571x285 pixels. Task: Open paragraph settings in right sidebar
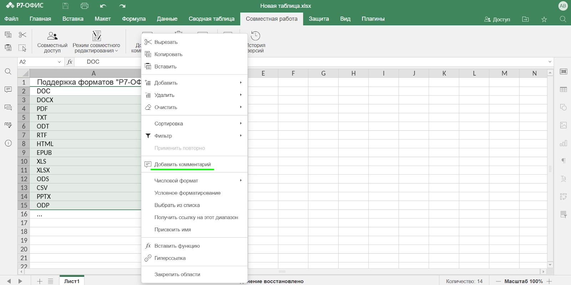pyautogui.click(x=564, y=161)
